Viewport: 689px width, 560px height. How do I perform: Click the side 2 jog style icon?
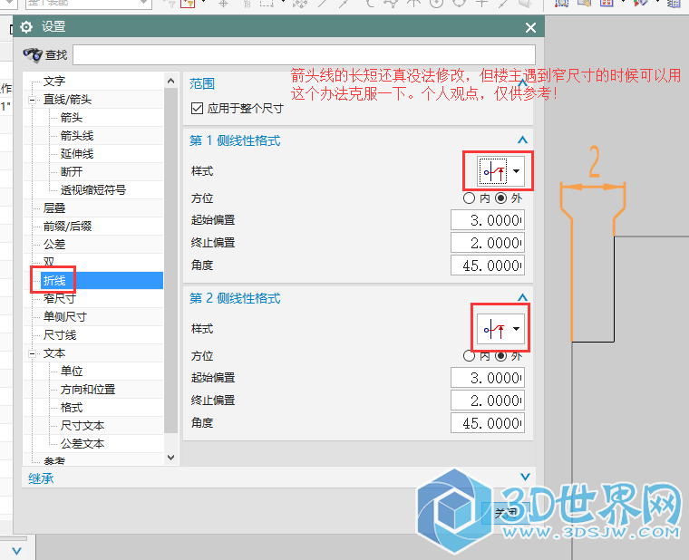point(493,329)
